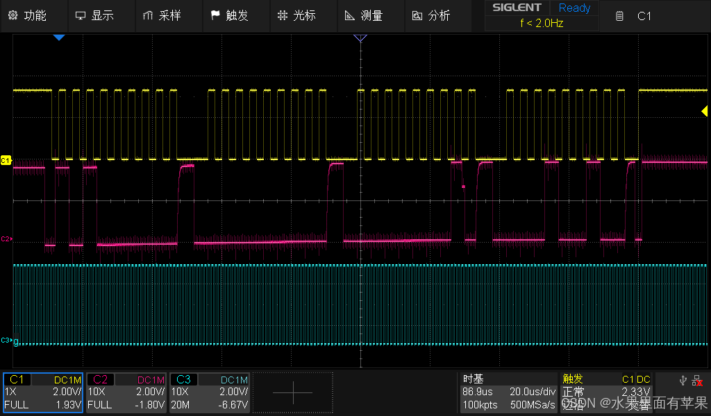Viewport: 711px width, 416px height.
Task: Open the 光标 (Cursors) menu
Action: [303, 16]
